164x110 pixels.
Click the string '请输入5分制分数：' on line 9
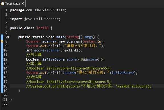tap(83, 46)
